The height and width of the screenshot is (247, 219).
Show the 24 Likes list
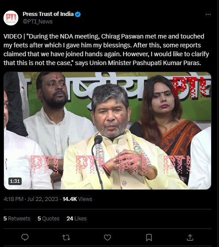[76, 219]
